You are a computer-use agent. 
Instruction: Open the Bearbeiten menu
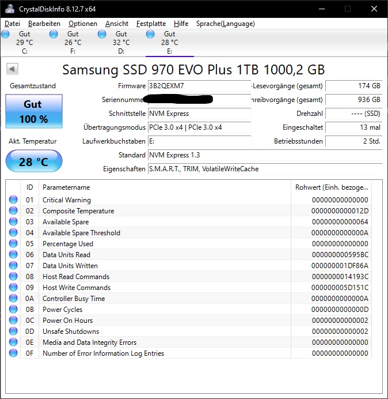[44, 24]
